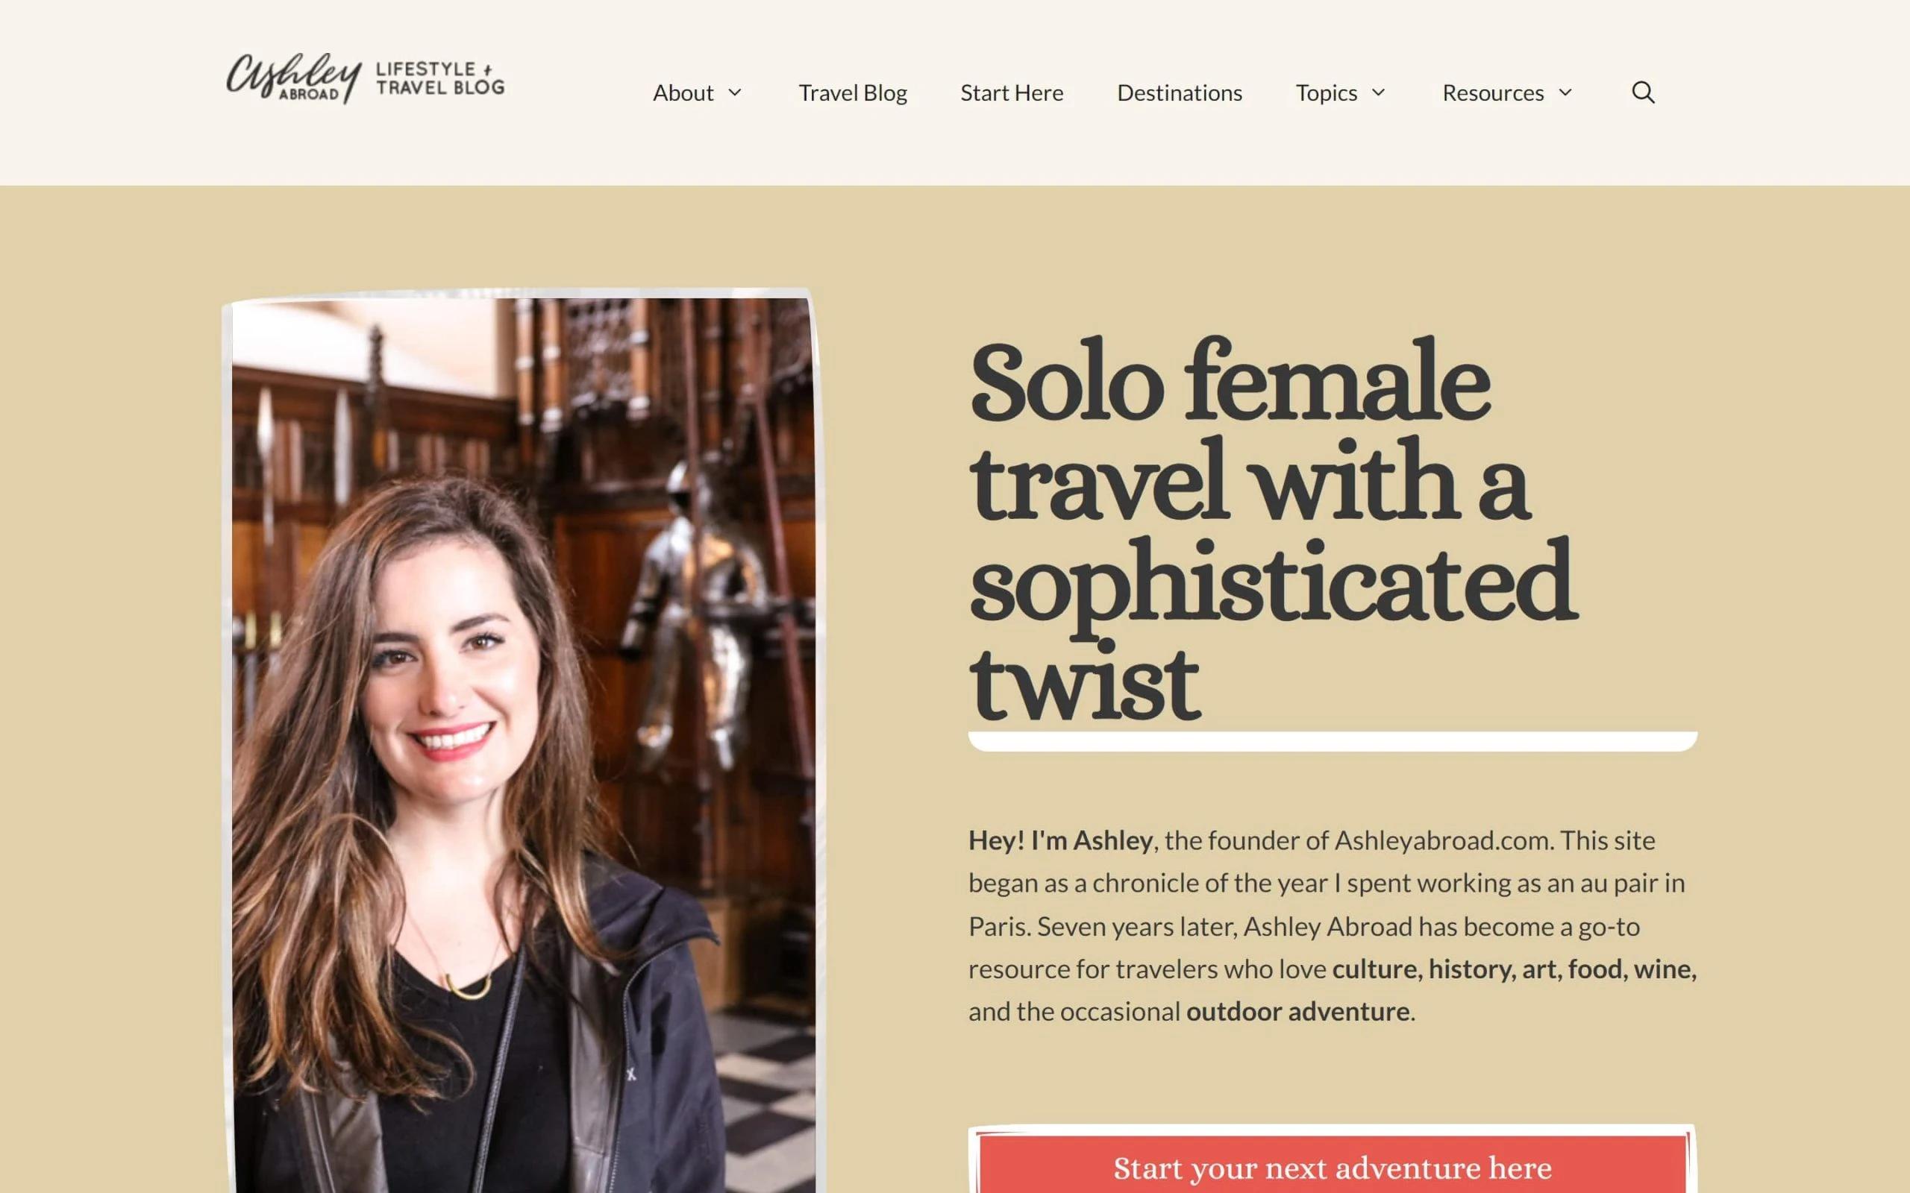Click the white underline bar below headline
Screen dimensions: 1910x1193
click(1333, 741)
